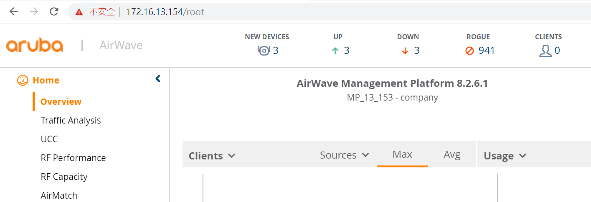Screen dimensions: 591x202
Task: Click the Home gauge icon in sidebar
Action: pos(23,80)
